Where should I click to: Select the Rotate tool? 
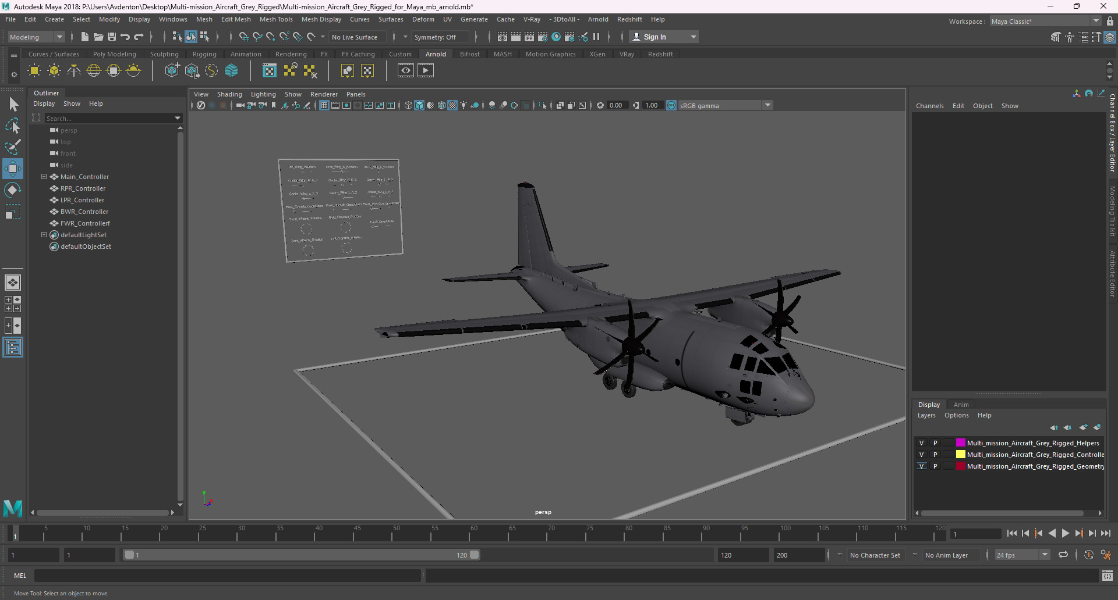pyautogui.click(x=12, y=190)
